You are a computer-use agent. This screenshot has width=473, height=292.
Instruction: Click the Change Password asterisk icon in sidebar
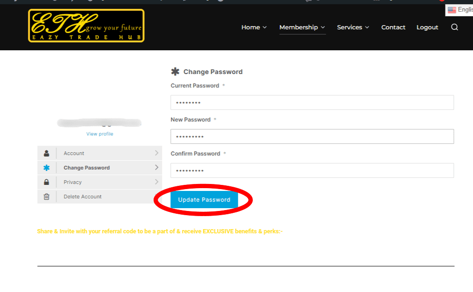[47, 168]
